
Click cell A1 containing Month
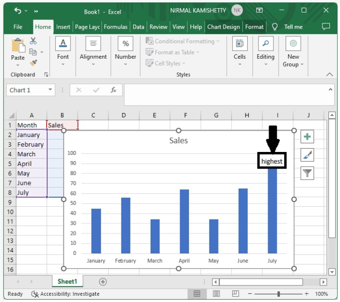point(32,125)
